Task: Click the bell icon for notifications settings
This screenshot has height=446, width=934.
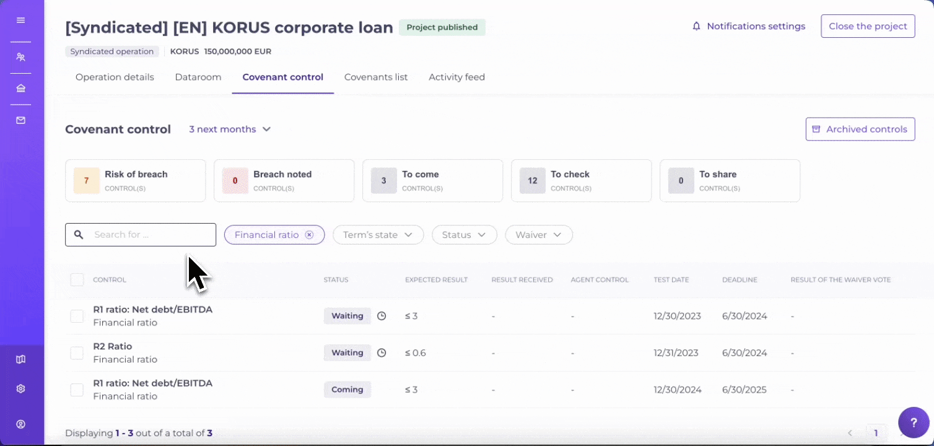Action: coord(697,26)
